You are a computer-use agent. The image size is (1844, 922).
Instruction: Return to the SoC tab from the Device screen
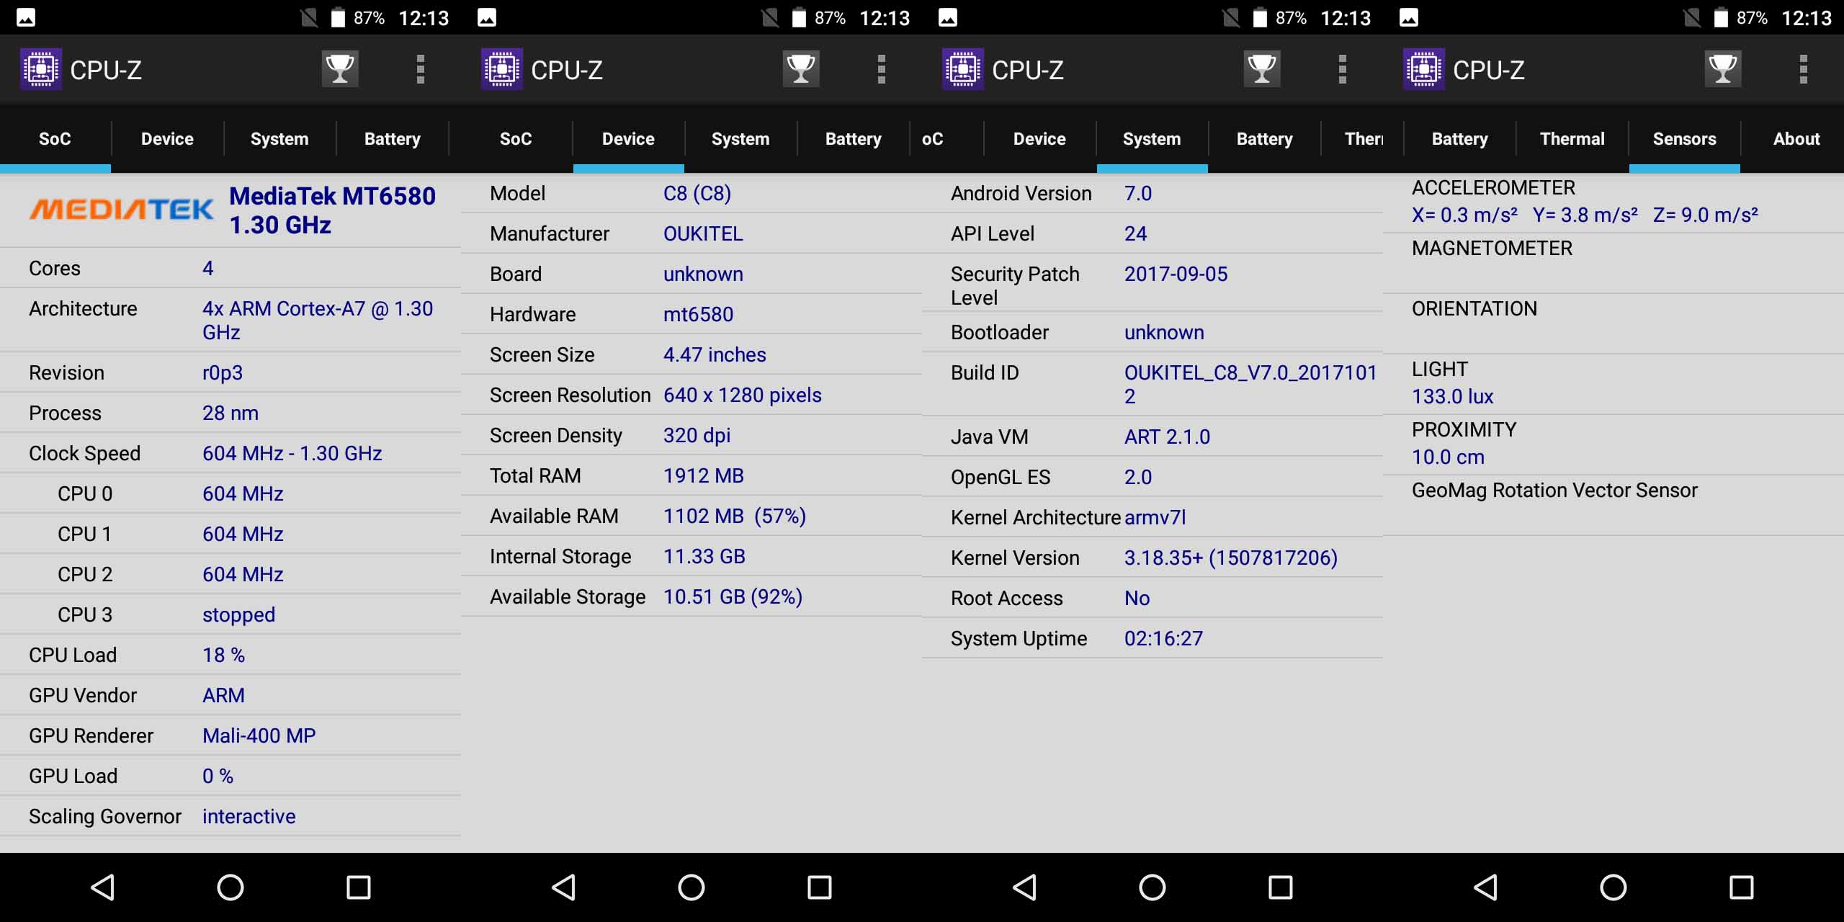pyautogui.click(x=516, y=139)
